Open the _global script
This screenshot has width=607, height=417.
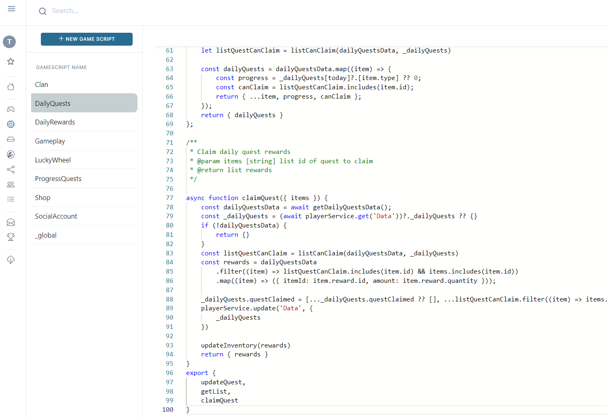click(x=84, y=235)
